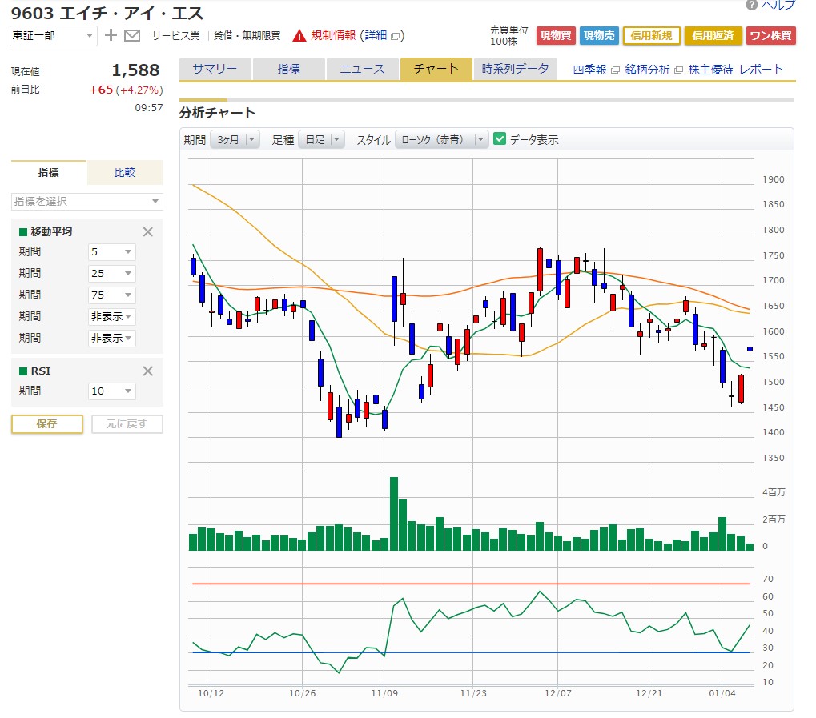The height and width of the screenshot is (718, 816).
Task: Change moving average period 75 dropdown
Action: pos(112,295)
